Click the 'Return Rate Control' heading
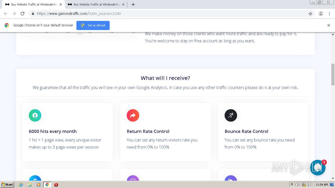The width and height of the screenshot is (335, 188). [x=148, y=131]
